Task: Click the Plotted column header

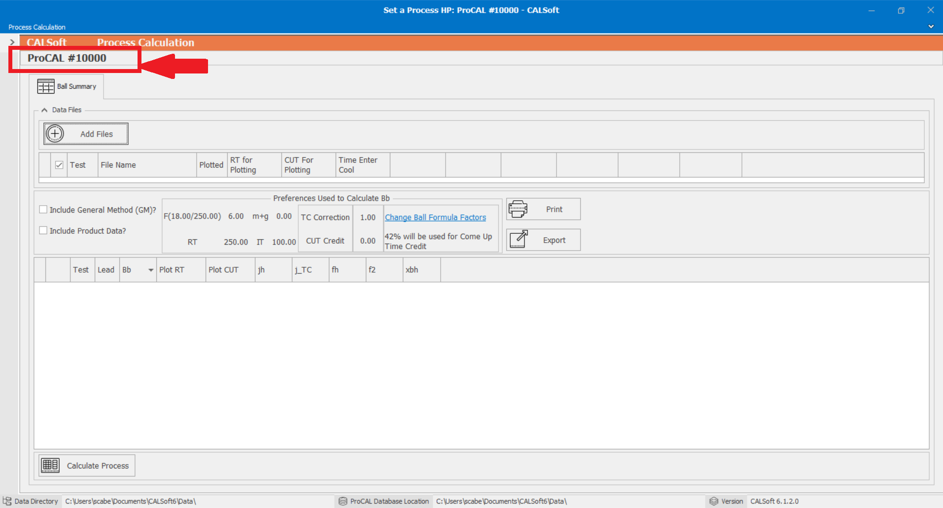Action: point(211,165)
